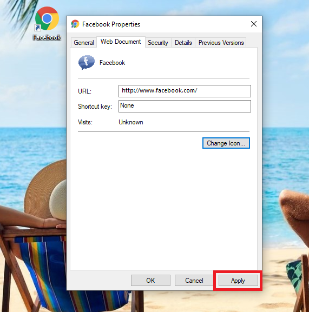Apply the changes with the Apply button

[238, 280]
